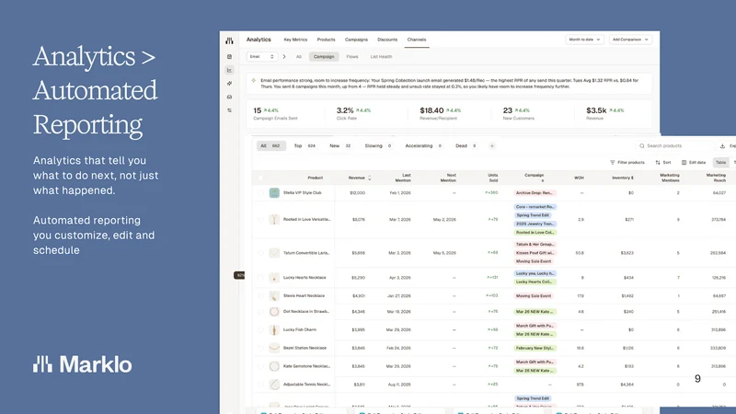Click the Lucky Hearts Coll campaign tag
The image size is (736, 414).
535,282
